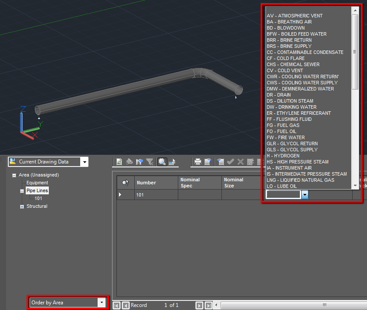367x310 pixels.
Task: Click the dropdown list scroll down arrow
Action: [x=355, y=186]
